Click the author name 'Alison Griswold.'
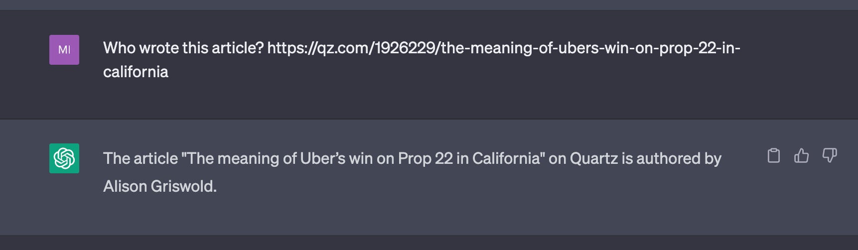 click(x=160, y=186)
